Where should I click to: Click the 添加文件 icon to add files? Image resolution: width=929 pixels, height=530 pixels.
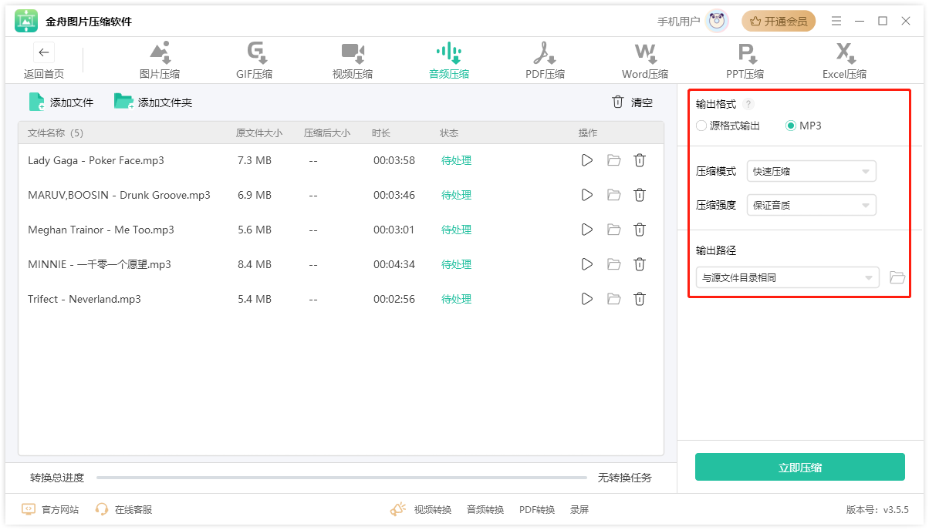pos(35,101)
